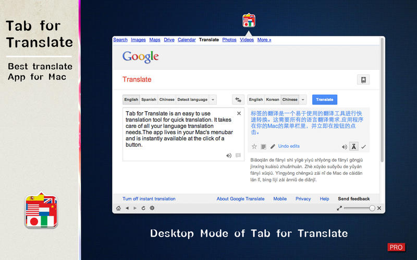Close the popup with bottom X
Viewport: 417px width, 260px height.
pyautogui.click(x=379, y=209)
